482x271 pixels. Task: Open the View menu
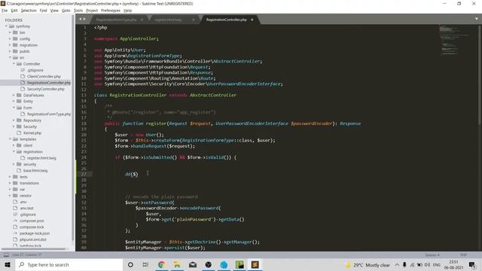click(54, 11)
